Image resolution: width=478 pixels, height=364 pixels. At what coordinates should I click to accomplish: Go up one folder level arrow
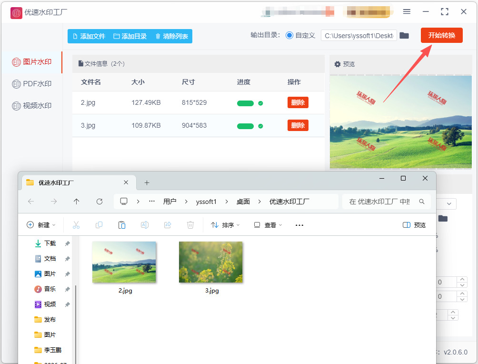point(77,202)
